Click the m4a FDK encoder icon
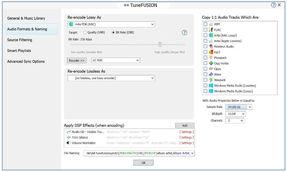This screenshot has width=287, height=172. tap(71, 24)
